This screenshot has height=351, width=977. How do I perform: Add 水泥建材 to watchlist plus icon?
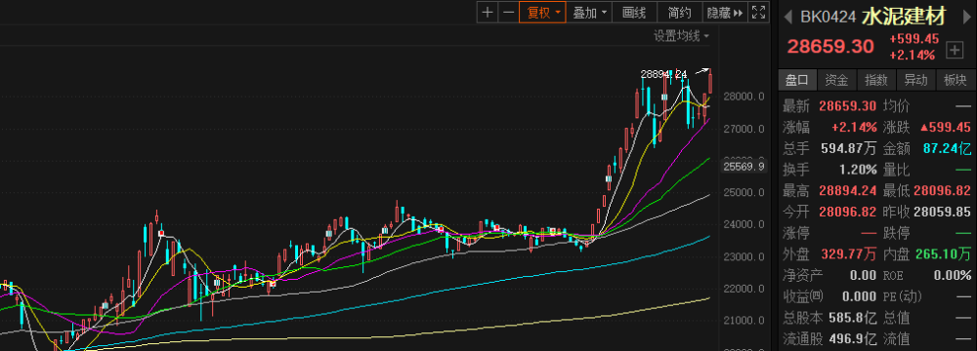(954, 49)
